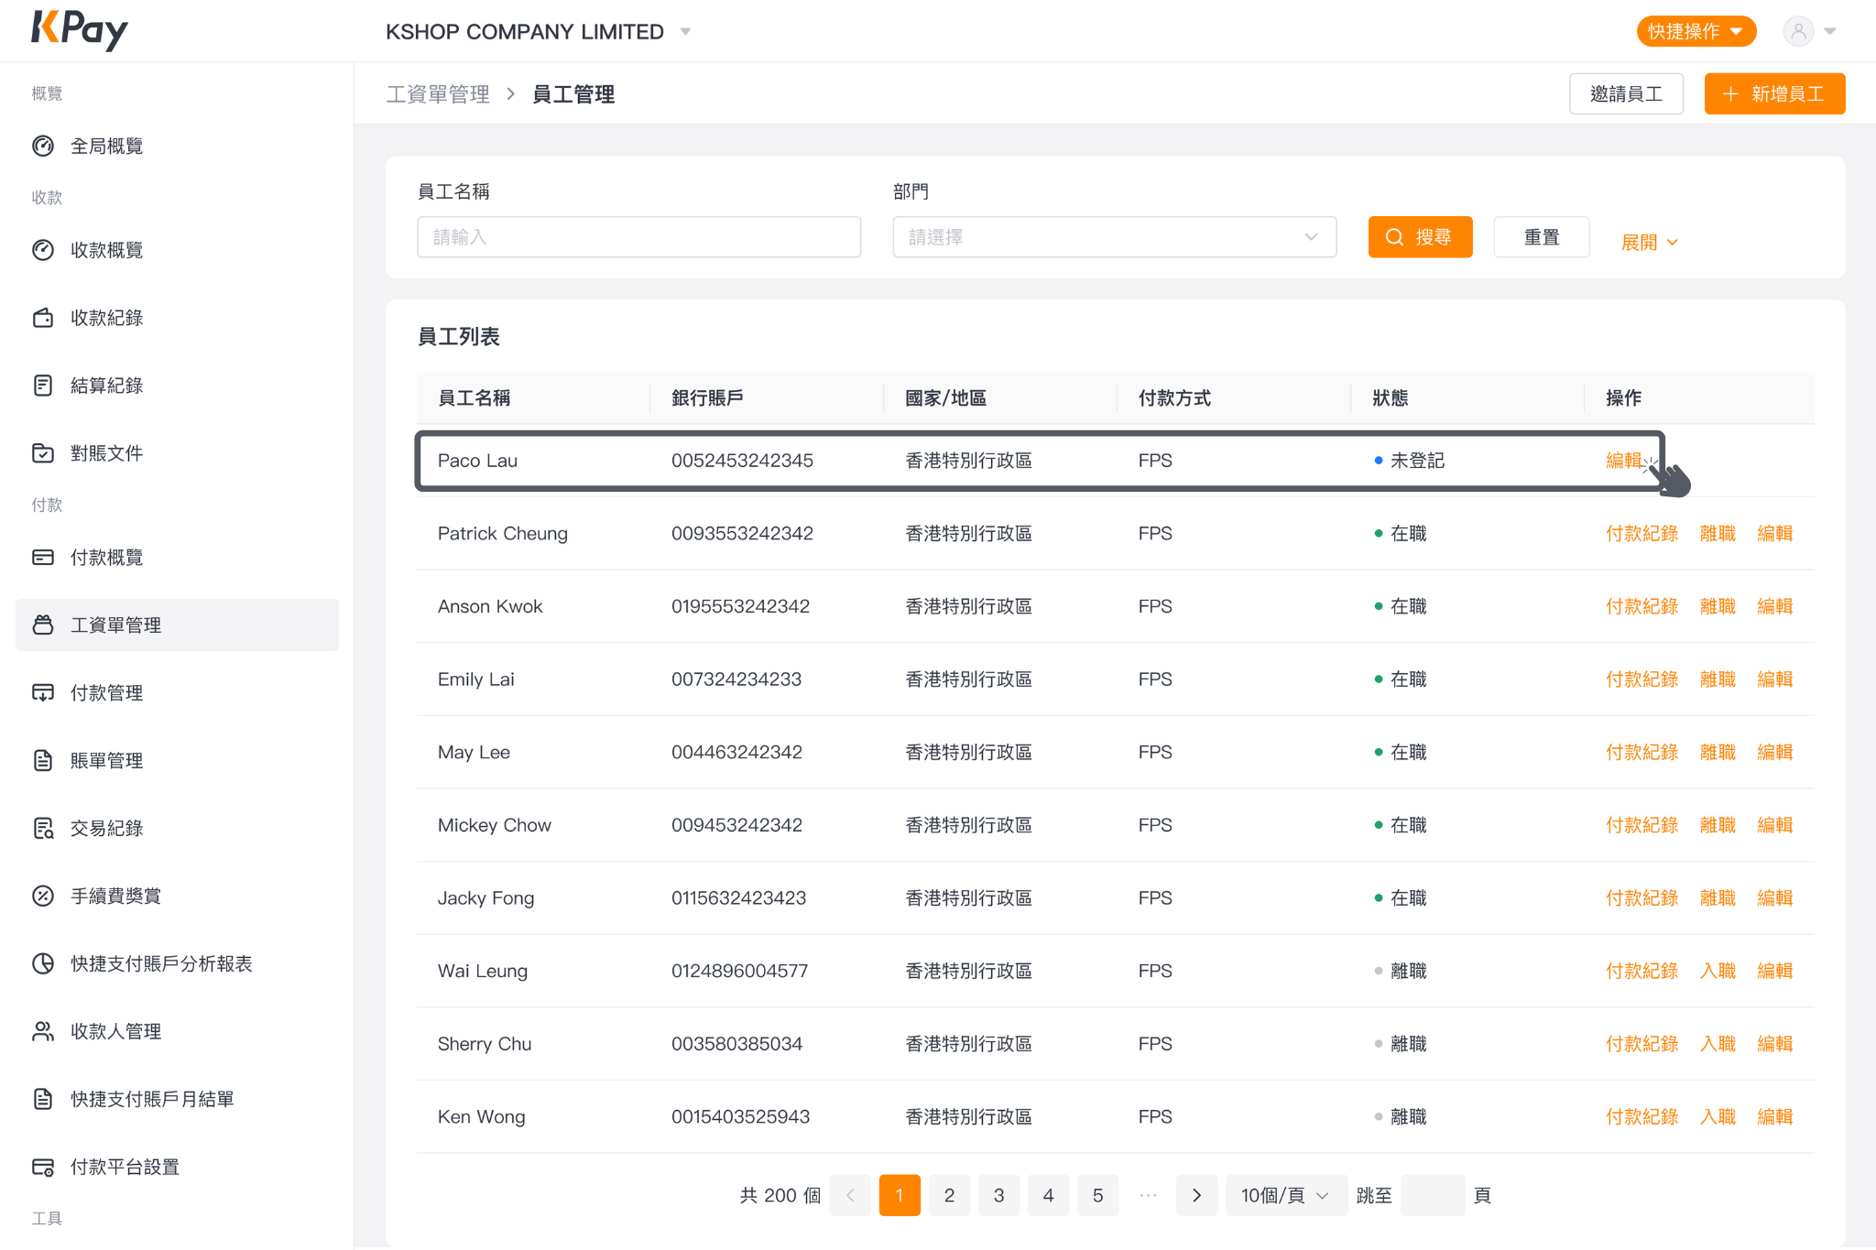This screenshot has height=1250, width=1876.
Task: Click 付款紀錄 for Sherry Chu
Action: pos(1641,1045)
